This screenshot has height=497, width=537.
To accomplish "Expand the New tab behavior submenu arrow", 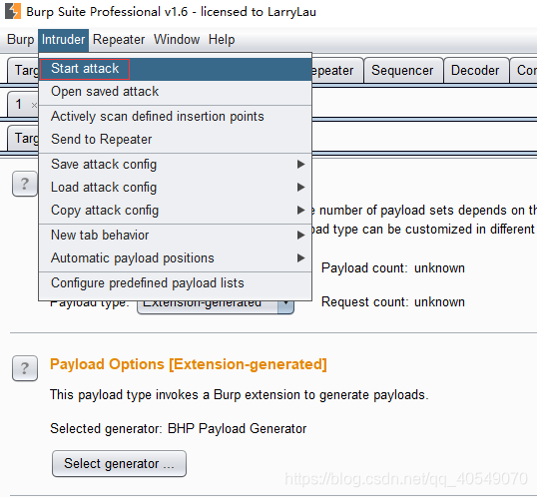I will (x=300, y=236).
